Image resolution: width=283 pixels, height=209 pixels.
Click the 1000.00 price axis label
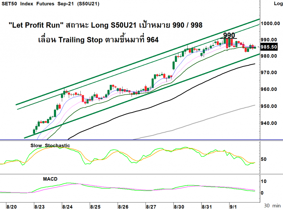(x=270, y=23)
